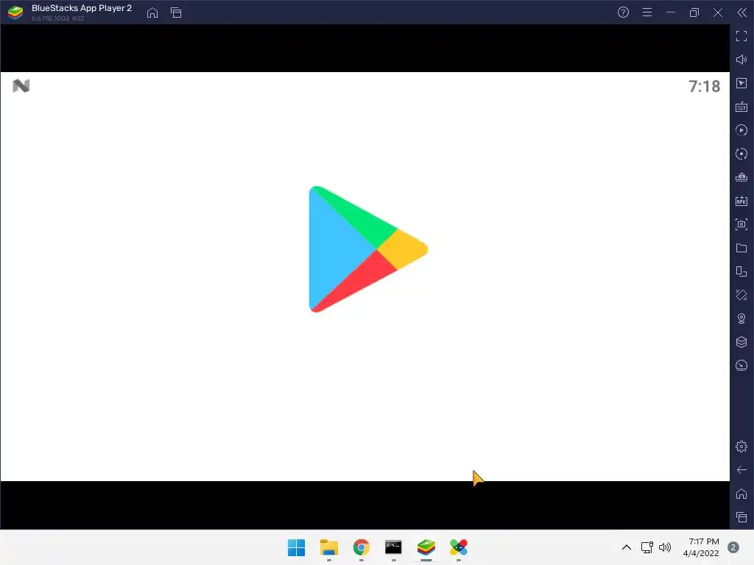754x565 pixels.
Task: Open Google Chrome from taskbar
Action: pos(361,547)
